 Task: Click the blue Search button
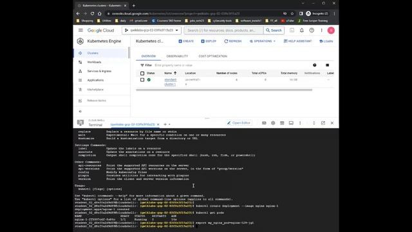click(x=274, y=30)
